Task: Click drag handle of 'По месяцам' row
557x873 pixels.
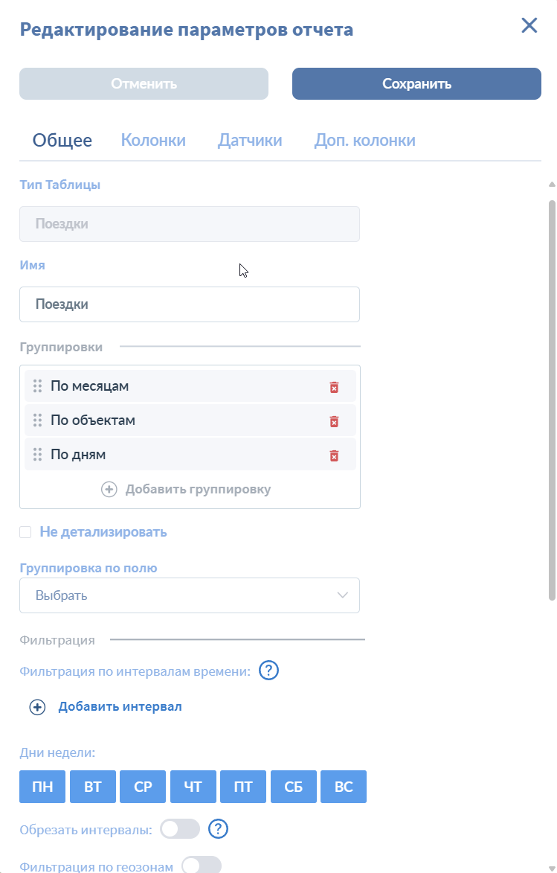Action: click(x=37, y=386)
